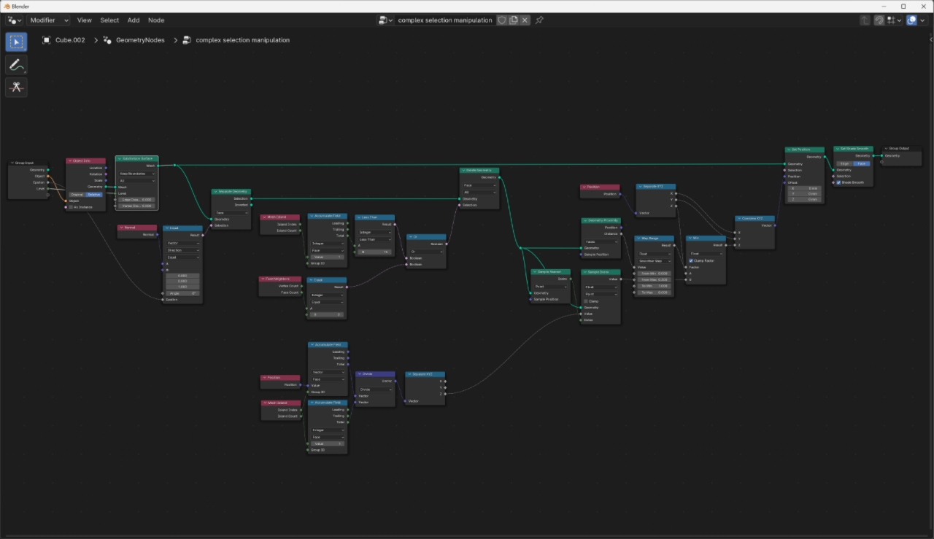Select the Select Box tool
The height and width of the screenshot is (539, 934).
16,42
